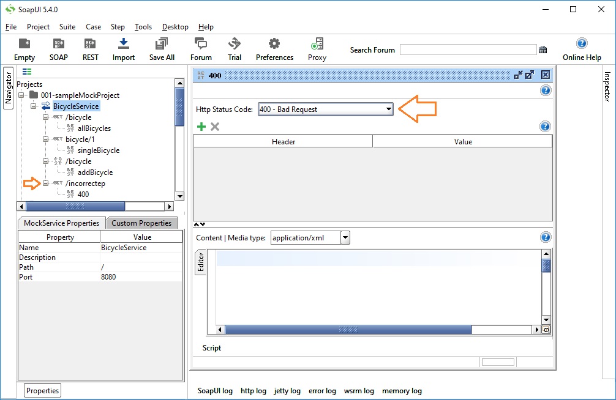The image size is (616, 400).
Task: Open the Tools menu
Action: (x=143, y=27)
